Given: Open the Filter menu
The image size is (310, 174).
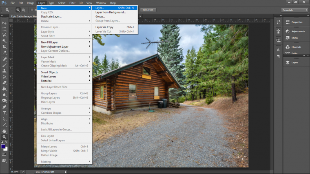Looking at the screenshot, I should pyautogui.click(x=72, y=3).
